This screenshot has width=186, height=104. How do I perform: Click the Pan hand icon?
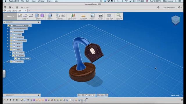point(86,95)
